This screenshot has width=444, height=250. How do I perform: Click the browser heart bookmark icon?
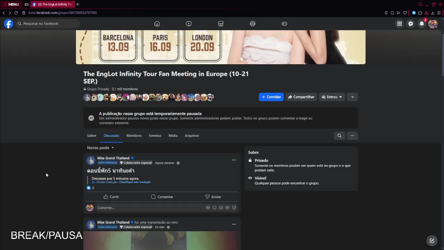(405, 13)
